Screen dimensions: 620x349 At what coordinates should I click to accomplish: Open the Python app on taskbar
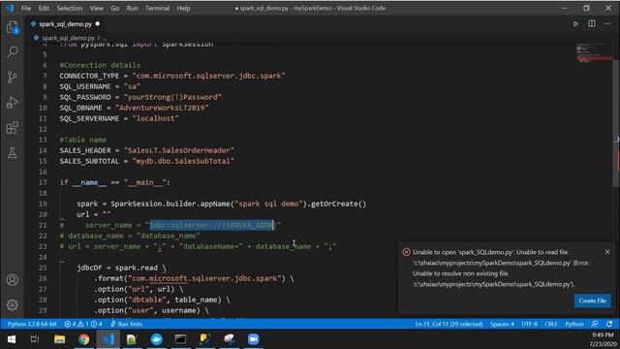pyautogui.click(x=204, y=339)
